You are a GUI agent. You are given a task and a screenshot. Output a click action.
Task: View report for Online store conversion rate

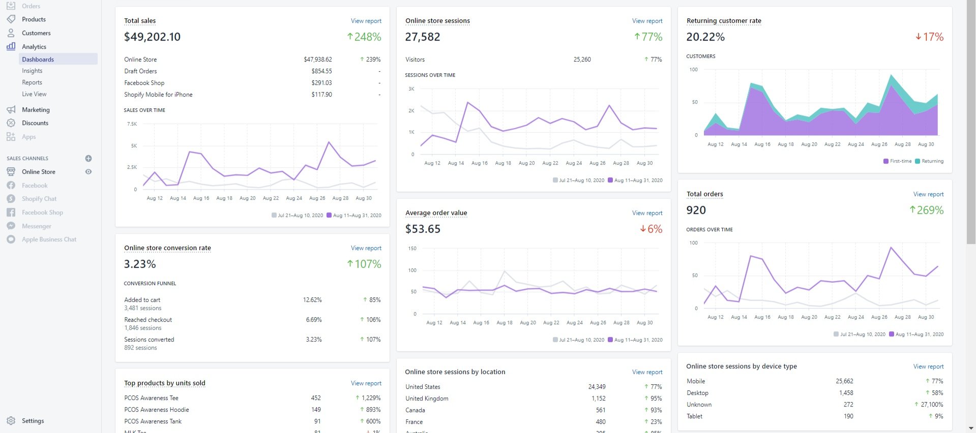pos(366,248)
